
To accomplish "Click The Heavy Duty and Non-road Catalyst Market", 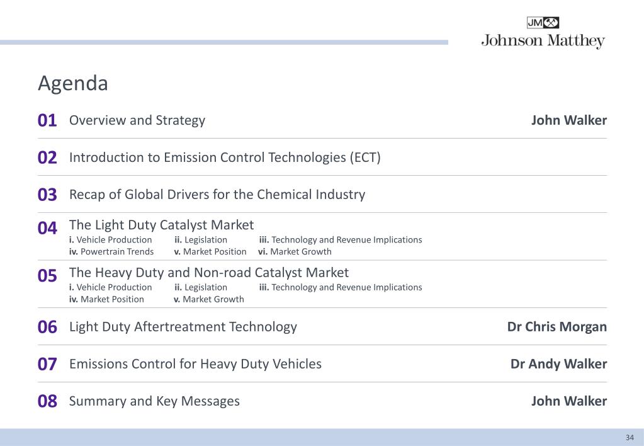I will [208, 273].
